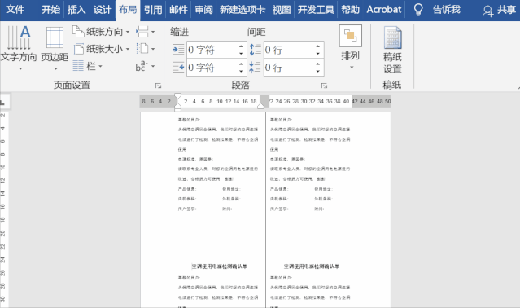Click the first-line indent marker on ruler
This screenshot has height=308, width=520.
click(x=177, y=96)
